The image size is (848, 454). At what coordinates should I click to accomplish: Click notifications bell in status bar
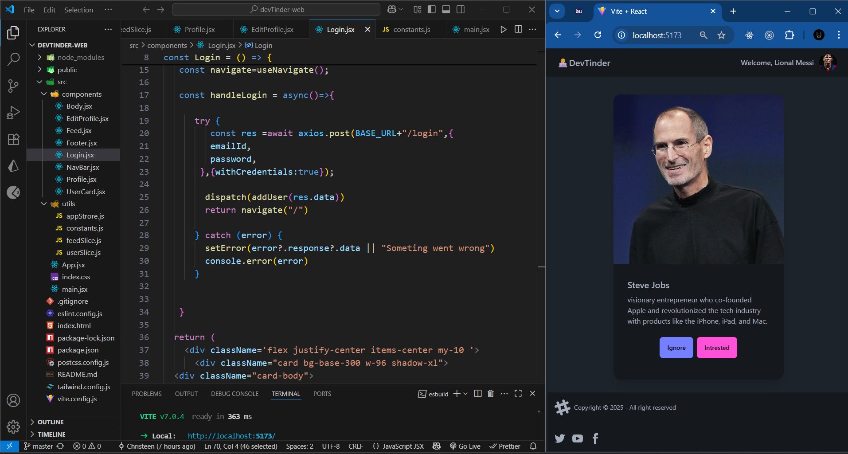click(x=533, y=446)
